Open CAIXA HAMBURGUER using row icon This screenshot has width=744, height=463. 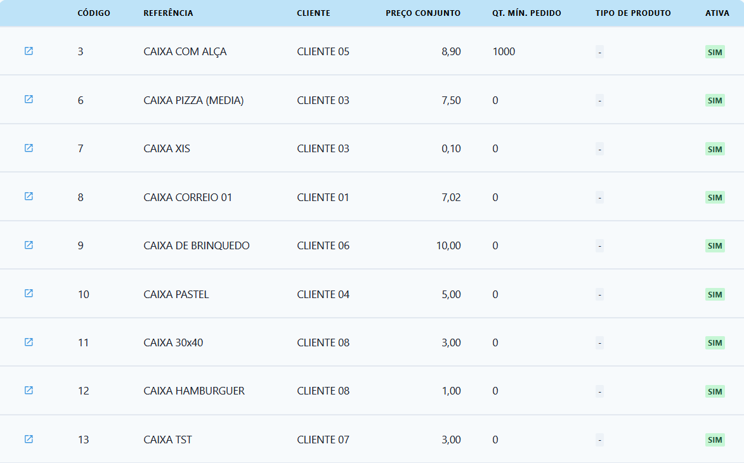point(29,391)
